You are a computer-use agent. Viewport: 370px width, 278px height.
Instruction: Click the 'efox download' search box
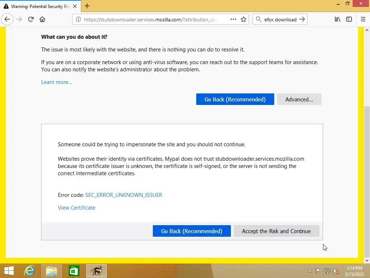click(280, 20)
